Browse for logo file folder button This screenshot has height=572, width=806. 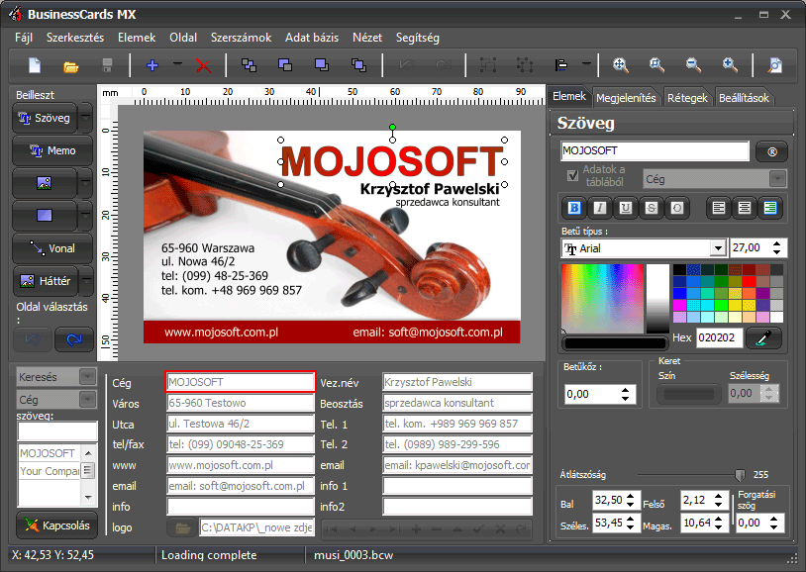point(182,527)
